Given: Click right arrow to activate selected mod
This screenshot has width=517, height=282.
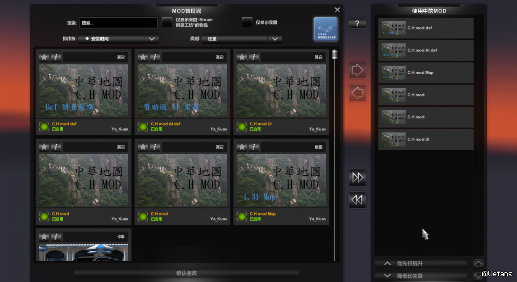Looking at the screenshot, I should [x=357, y=70].
